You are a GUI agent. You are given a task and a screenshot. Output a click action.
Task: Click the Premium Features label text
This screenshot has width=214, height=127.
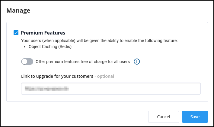click(x=43, y=33)
